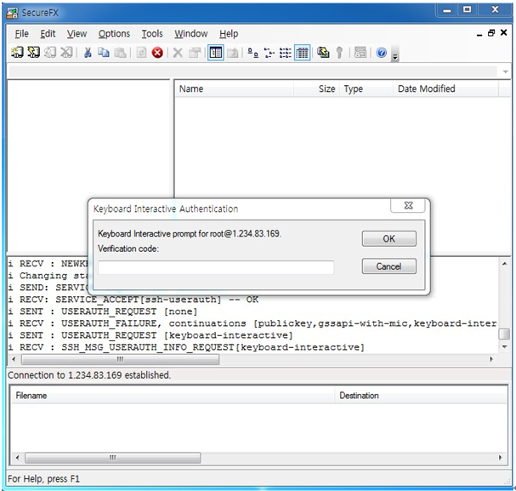Sort by the Size column header
This screenshot has width=516, height=491.
coord(316,88)
